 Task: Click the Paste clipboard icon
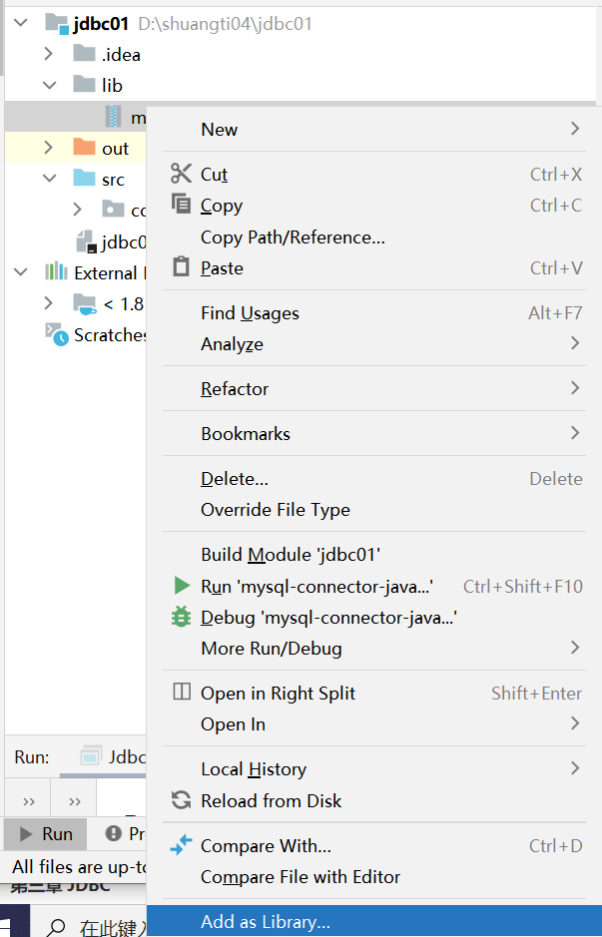[x=181, y=267]
